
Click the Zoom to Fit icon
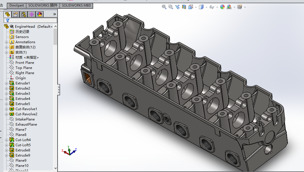pyautogui.click(x=164, y=7)
